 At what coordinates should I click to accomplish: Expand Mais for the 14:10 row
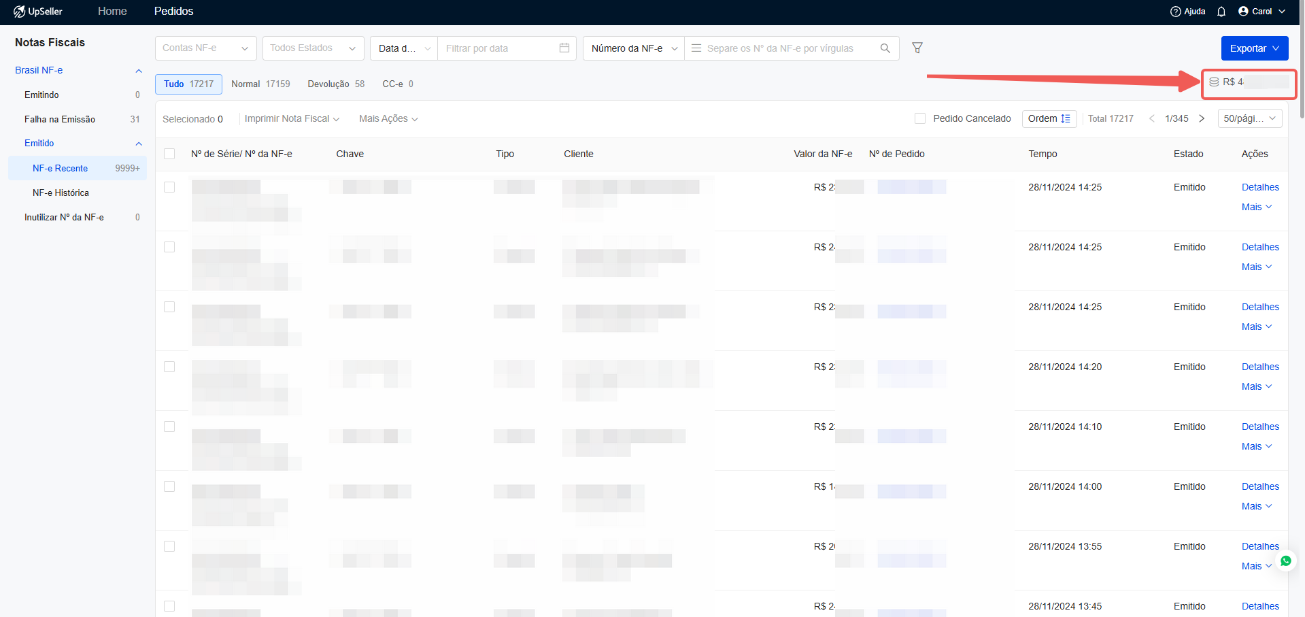coord(1256,446)
